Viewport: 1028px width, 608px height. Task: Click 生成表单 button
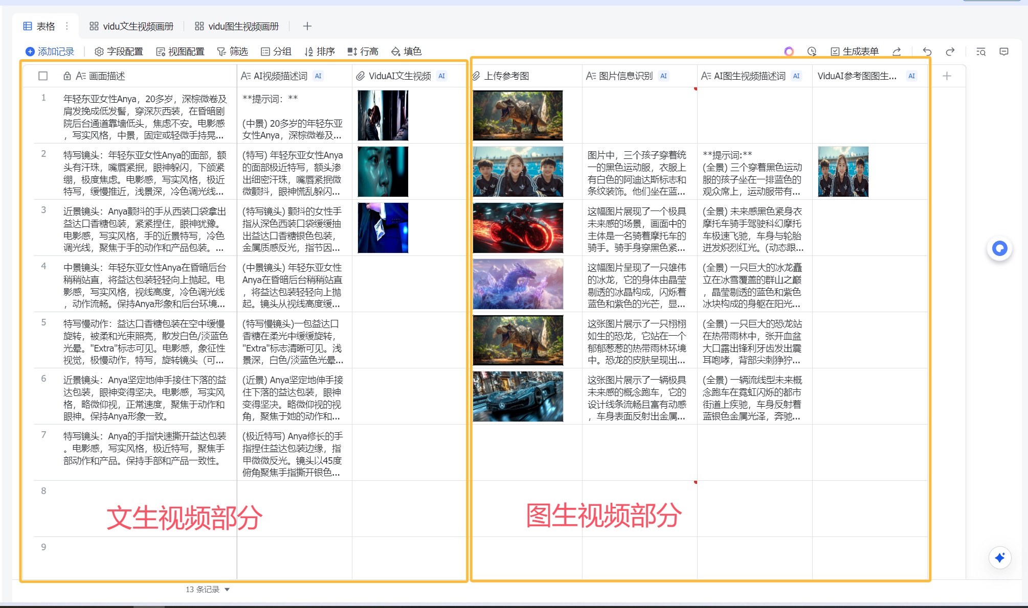pos(855,52)
